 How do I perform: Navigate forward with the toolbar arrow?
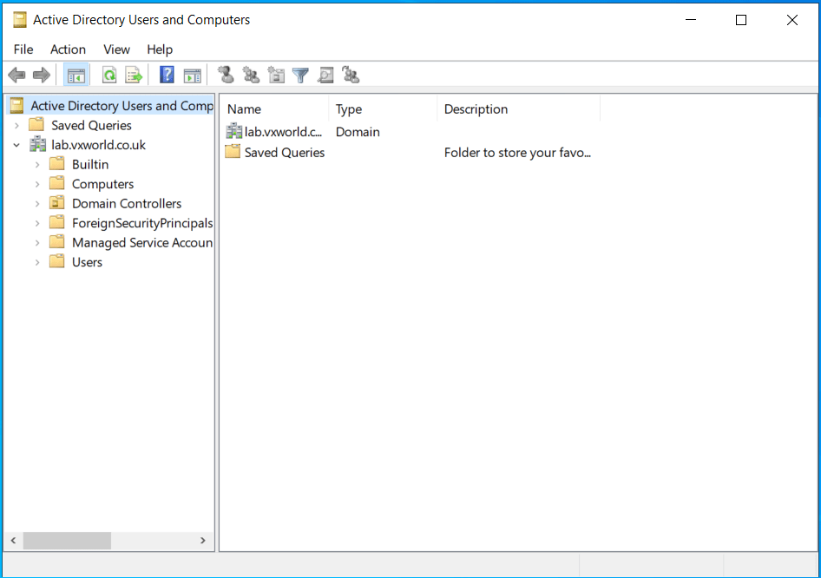coord(42,75)
